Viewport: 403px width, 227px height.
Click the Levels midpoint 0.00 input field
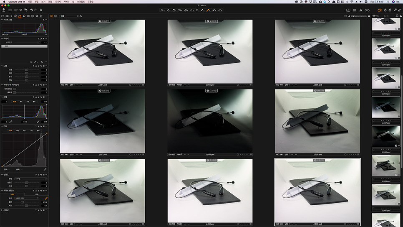[25, 122]
